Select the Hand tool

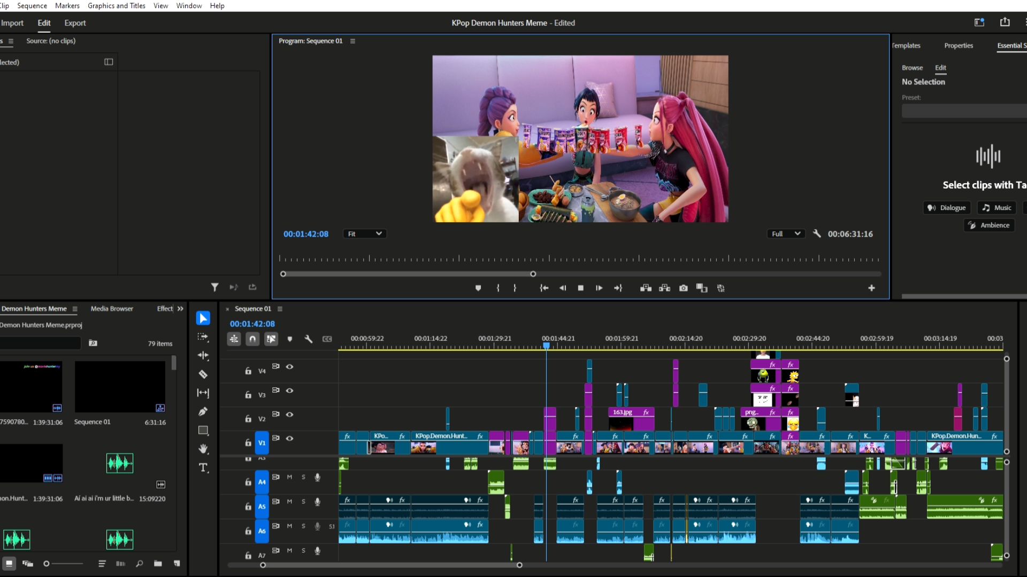203,449
